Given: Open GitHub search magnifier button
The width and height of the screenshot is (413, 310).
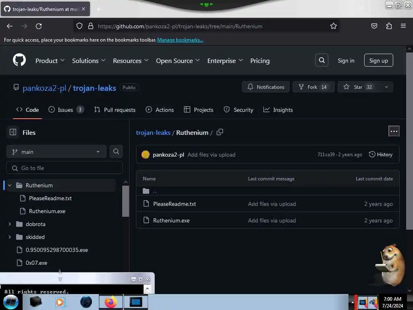Looking at the screenshot, I should click(321, 61).
